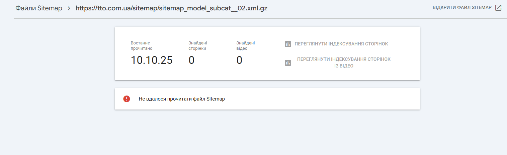Click the red error exclamation icon
Viewport: 507px width, 155px height.
pyautogui.click(x=126, y=99)
